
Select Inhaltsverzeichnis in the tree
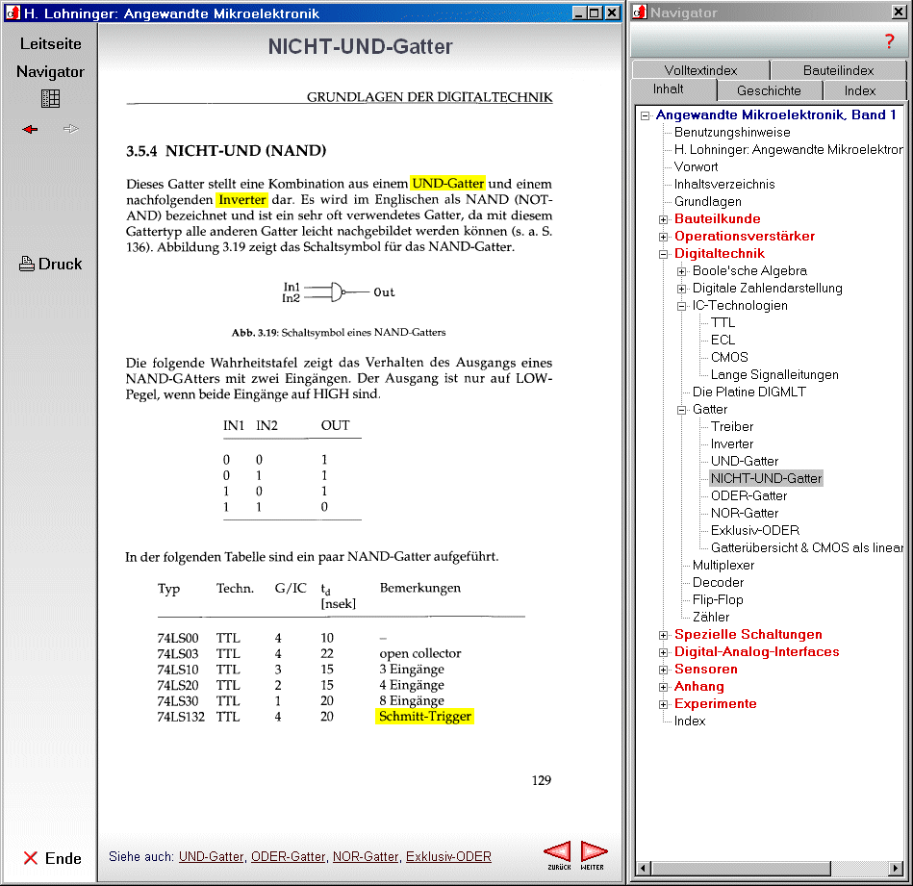pyautogui.click(x=724, y=185)
